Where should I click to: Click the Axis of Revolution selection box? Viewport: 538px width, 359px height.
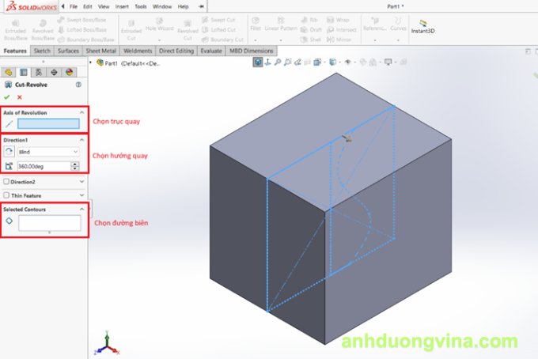(x=48, y=123)
